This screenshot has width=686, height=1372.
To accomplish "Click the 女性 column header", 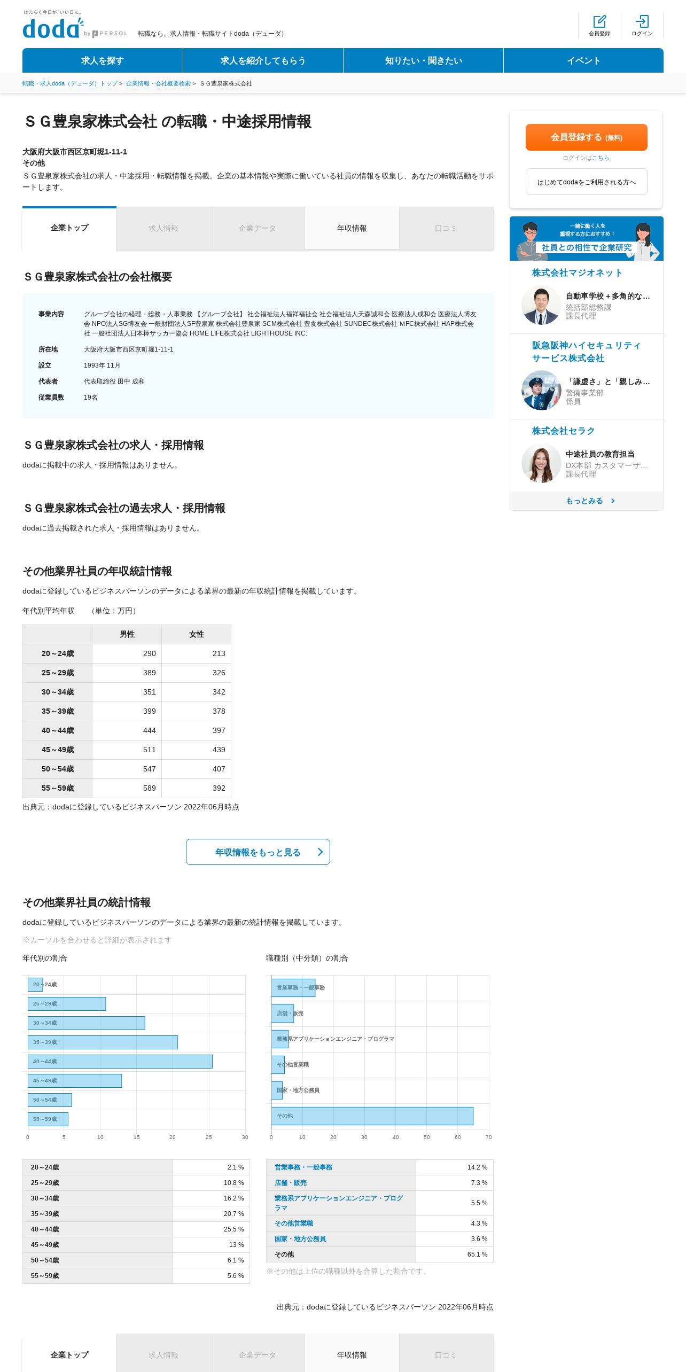I will pos(197,634).
